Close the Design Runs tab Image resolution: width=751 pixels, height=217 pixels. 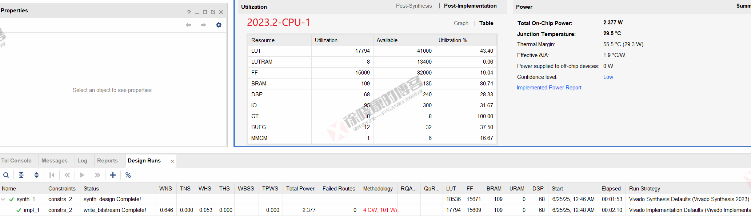click(172, 161)
